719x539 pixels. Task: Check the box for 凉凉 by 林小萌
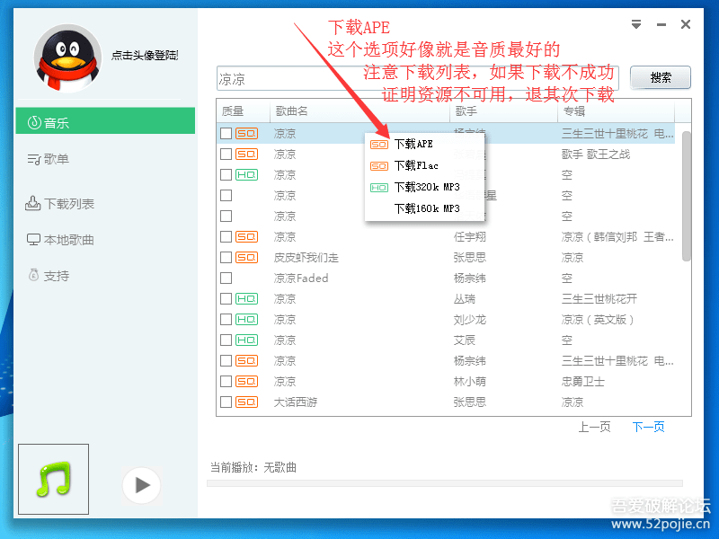coord(226,381)
